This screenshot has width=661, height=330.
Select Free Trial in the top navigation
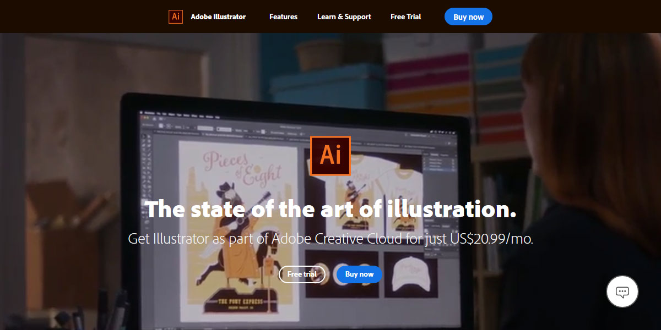pyautogui.click(x=405, y=16)
